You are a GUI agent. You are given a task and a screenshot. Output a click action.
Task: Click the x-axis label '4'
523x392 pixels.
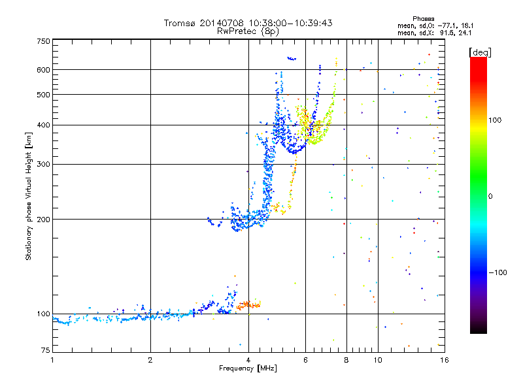(248, 360)
